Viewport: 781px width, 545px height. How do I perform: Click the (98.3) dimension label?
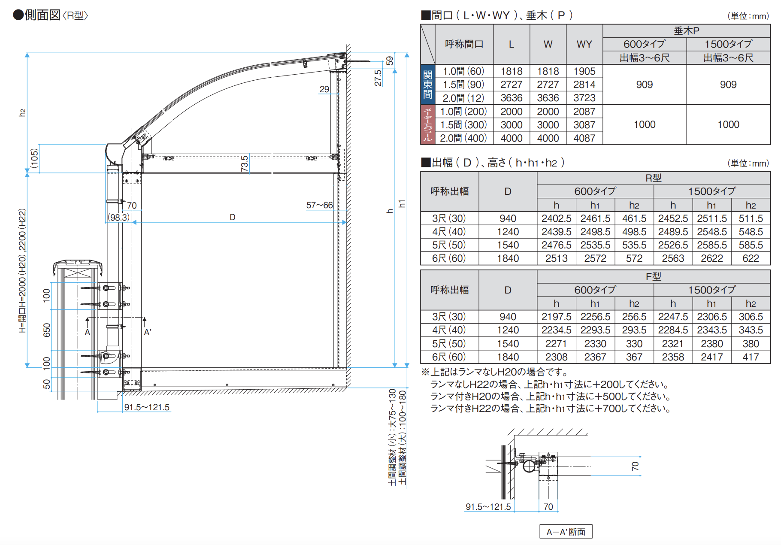pos(118,217)
